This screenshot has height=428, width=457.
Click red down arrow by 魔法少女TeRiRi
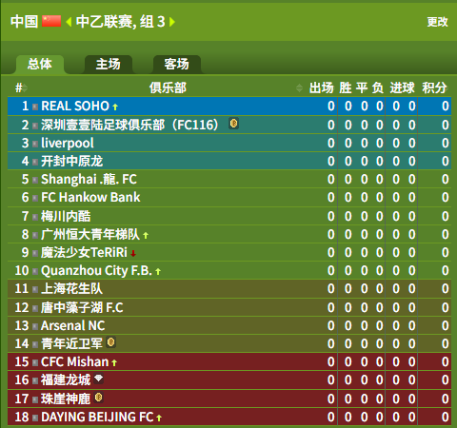coord(133,253)
